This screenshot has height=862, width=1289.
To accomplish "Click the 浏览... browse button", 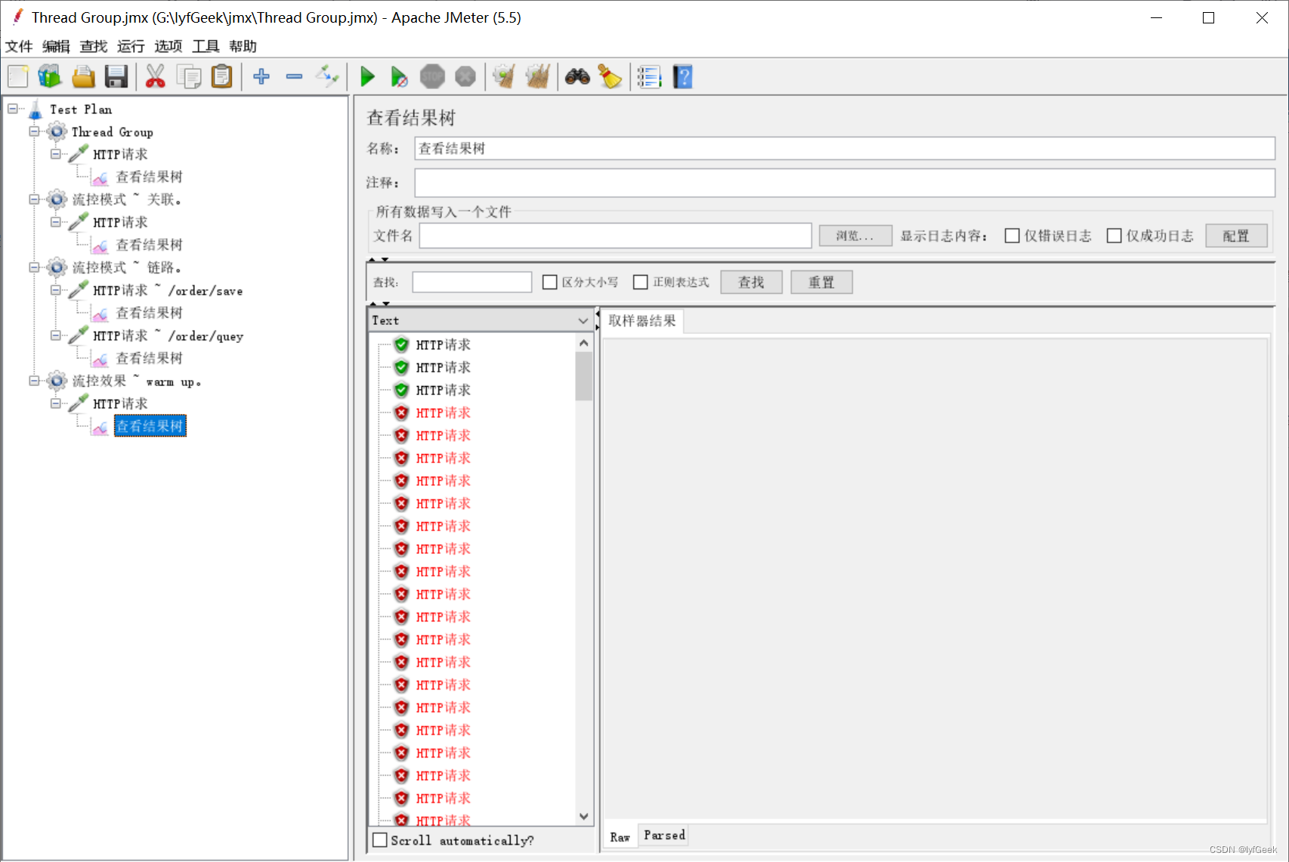I will click(x=855, y=236).
